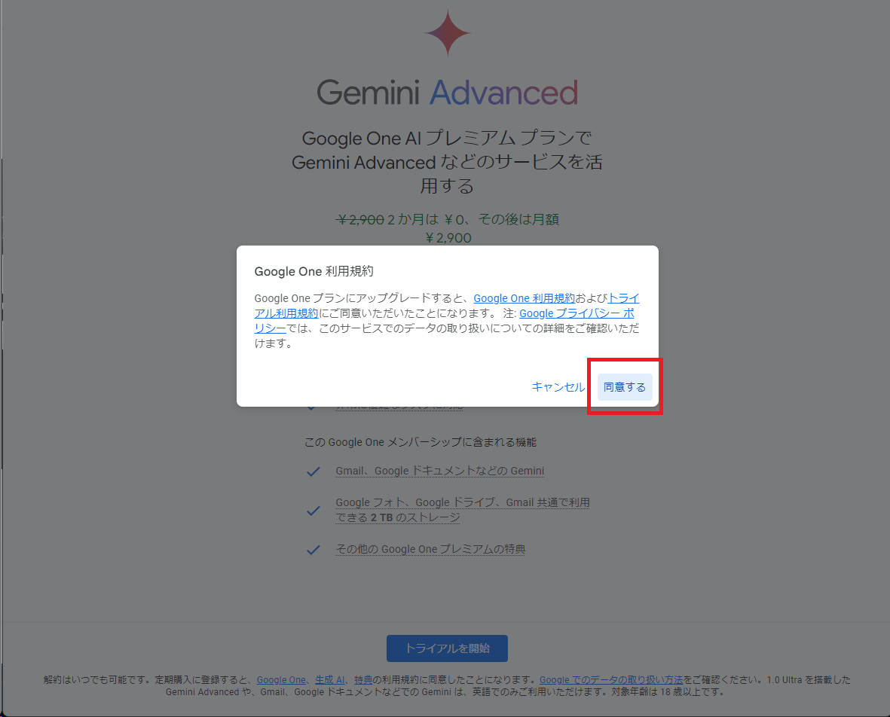Click the 同意する agree button

(625, 387)
